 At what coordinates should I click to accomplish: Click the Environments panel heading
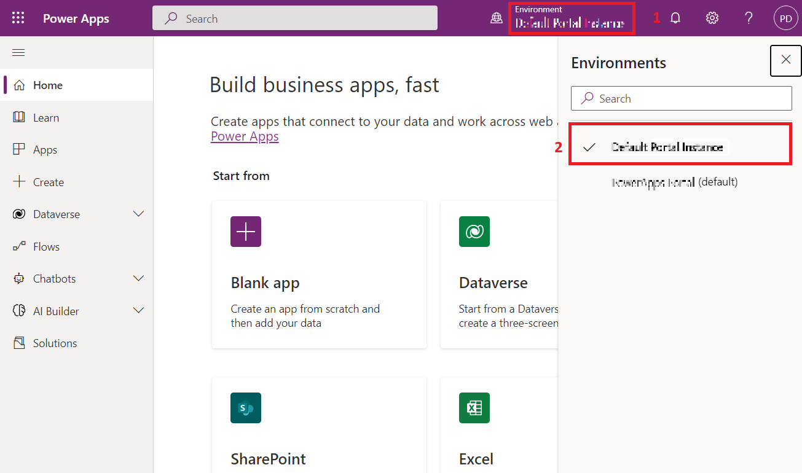pos(619,63)
